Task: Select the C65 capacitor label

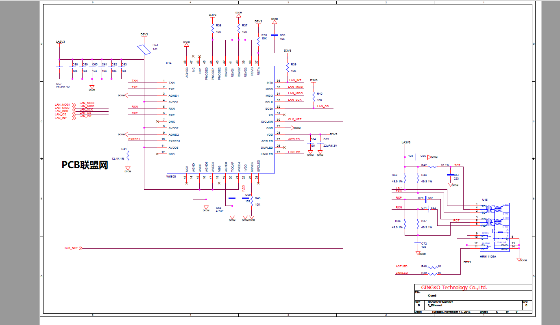Action: tap(326, 139)
